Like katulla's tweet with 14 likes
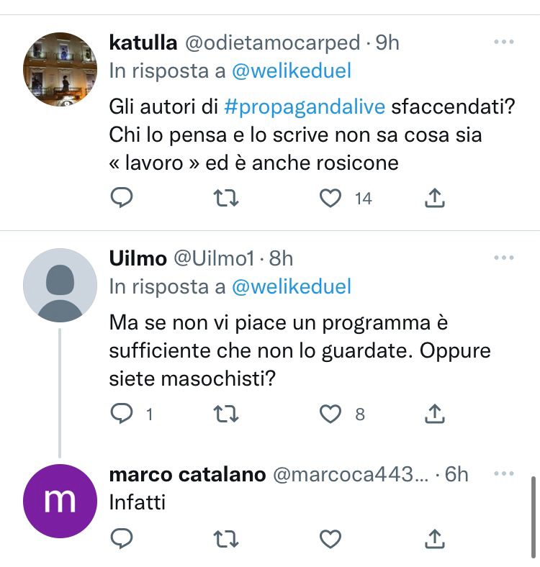540x567 pixels. coord(330,198)
